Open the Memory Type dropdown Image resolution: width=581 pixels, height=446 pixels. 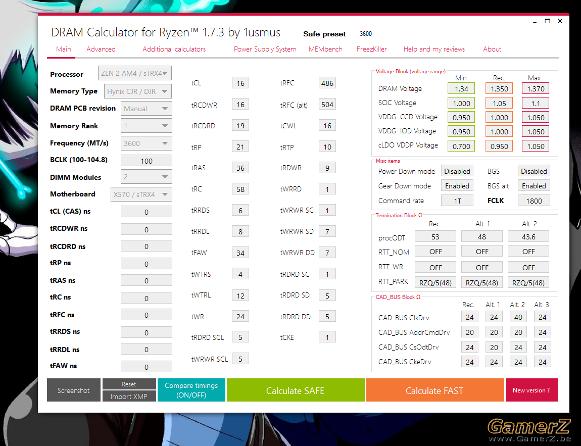click(x=138, y=91)
